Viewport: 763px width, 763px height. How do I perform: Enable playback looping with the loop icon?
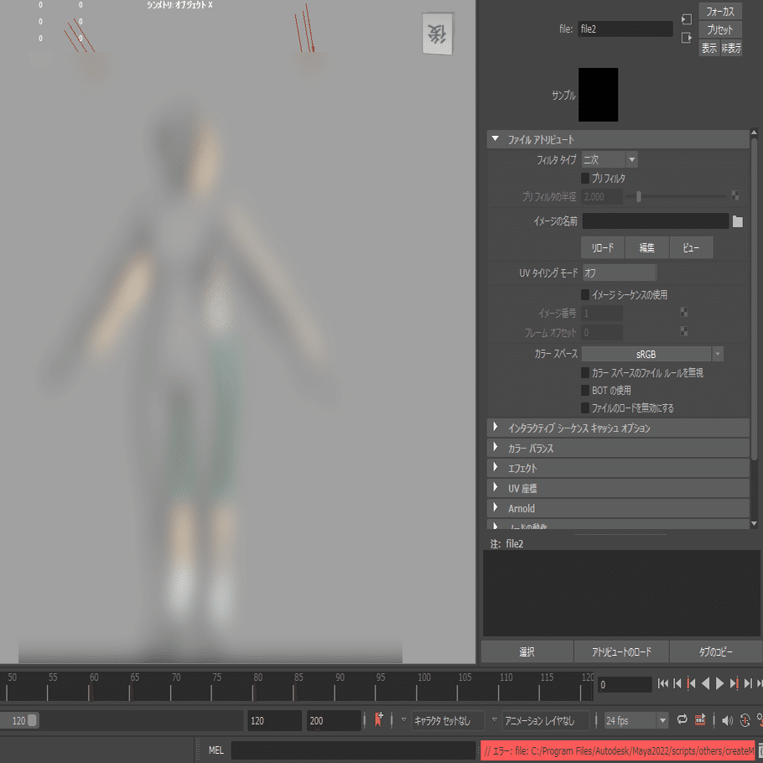[682, 719]
